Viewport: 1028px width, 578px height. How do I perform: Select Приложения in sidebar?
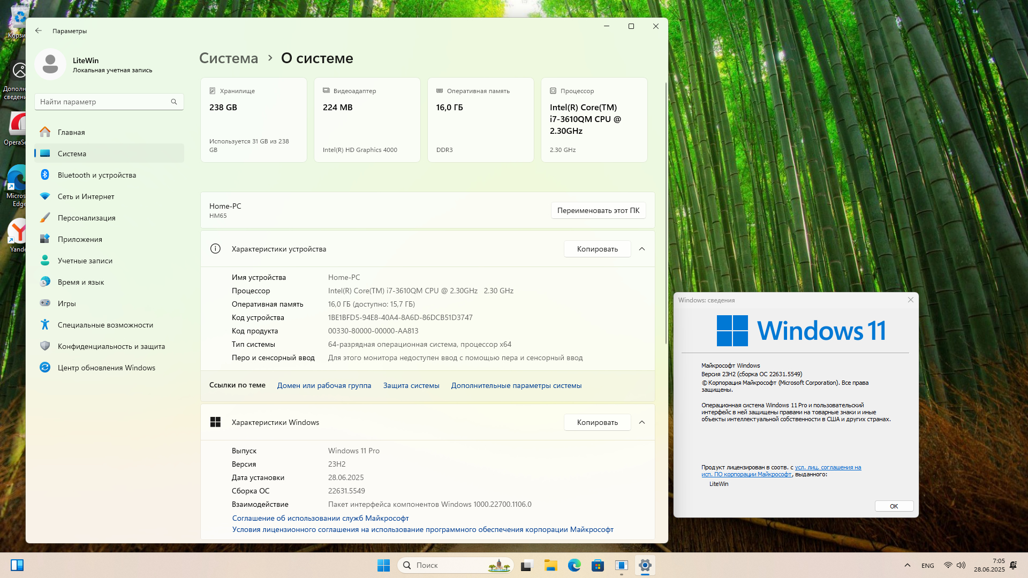coord(80,239)
